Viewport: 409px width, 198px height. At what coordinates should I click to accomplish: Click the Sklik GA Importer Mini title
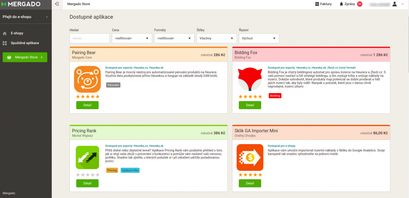pyautogui.click(x=256, y=131)
